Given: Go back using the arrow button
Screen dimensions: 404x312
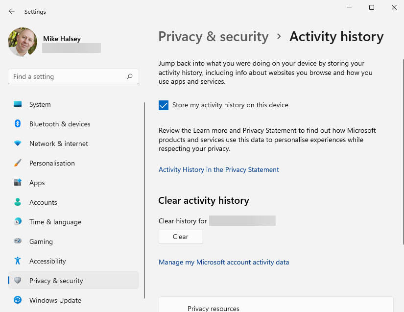Looking at the screenshot, I should 12,11.
